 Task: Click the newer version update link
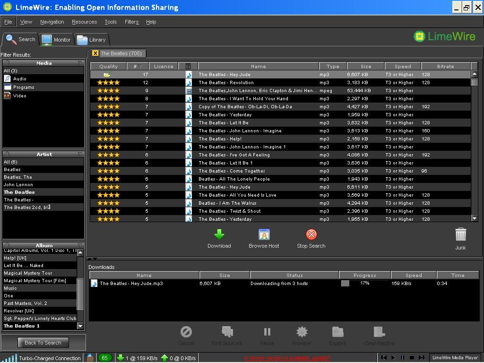click(287, 358)
